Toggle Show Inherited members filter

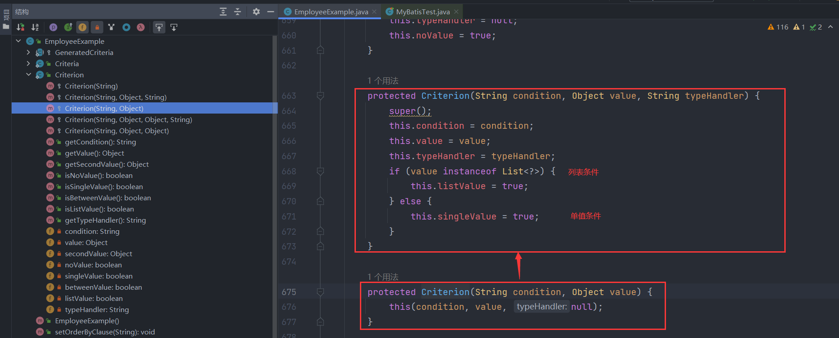(x=68, y=27)
